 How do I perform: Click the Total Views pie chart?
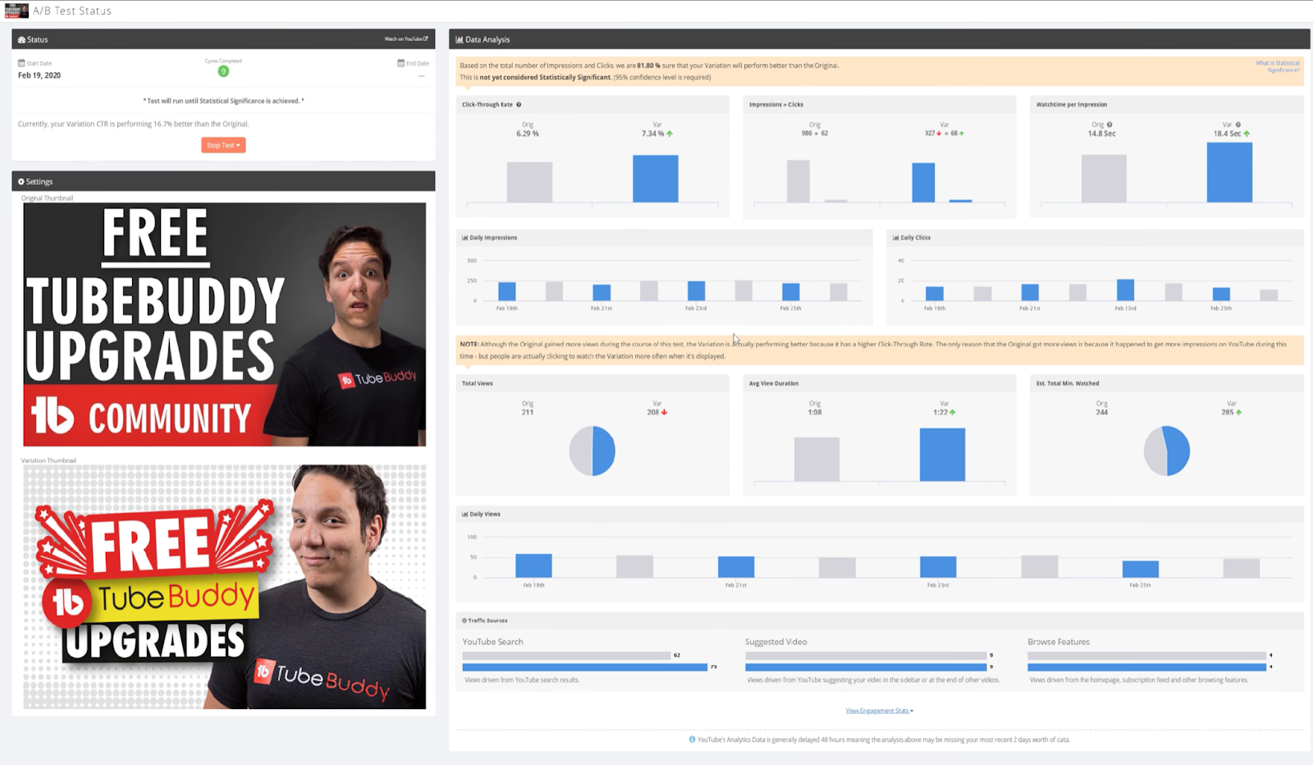coord(592,451)
